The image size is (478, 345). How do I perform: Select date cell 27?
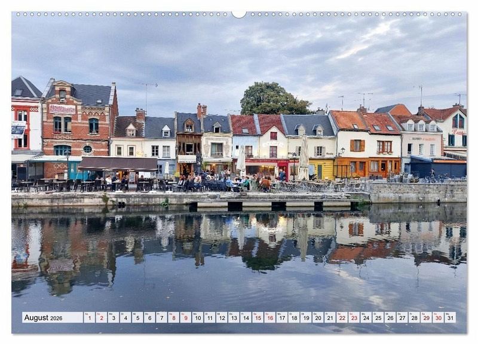coord(402,317)
